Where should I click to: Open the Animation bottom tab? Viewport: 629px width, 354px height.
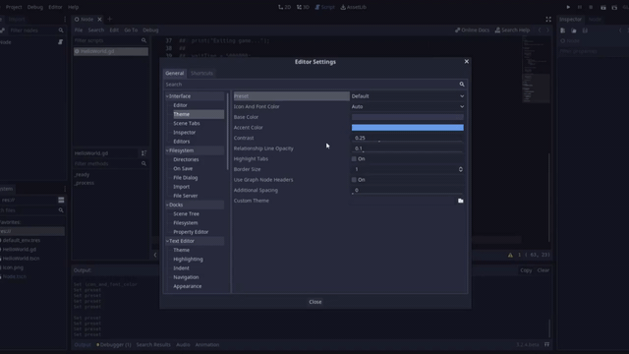coord(207,345)
